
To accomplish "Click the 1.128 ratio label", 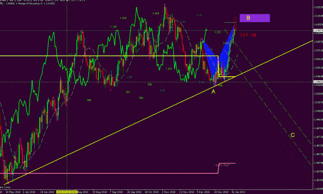I will tap(113, 27).
